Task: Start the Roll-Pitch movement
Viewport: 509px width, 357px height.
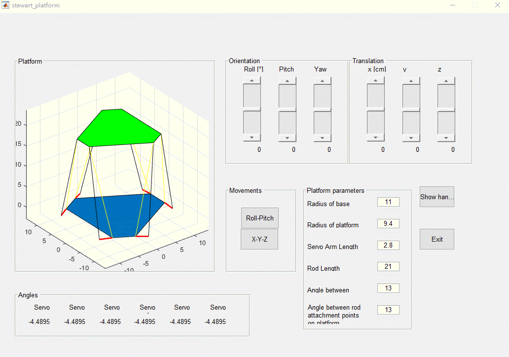Action: [x=260, y=218]
